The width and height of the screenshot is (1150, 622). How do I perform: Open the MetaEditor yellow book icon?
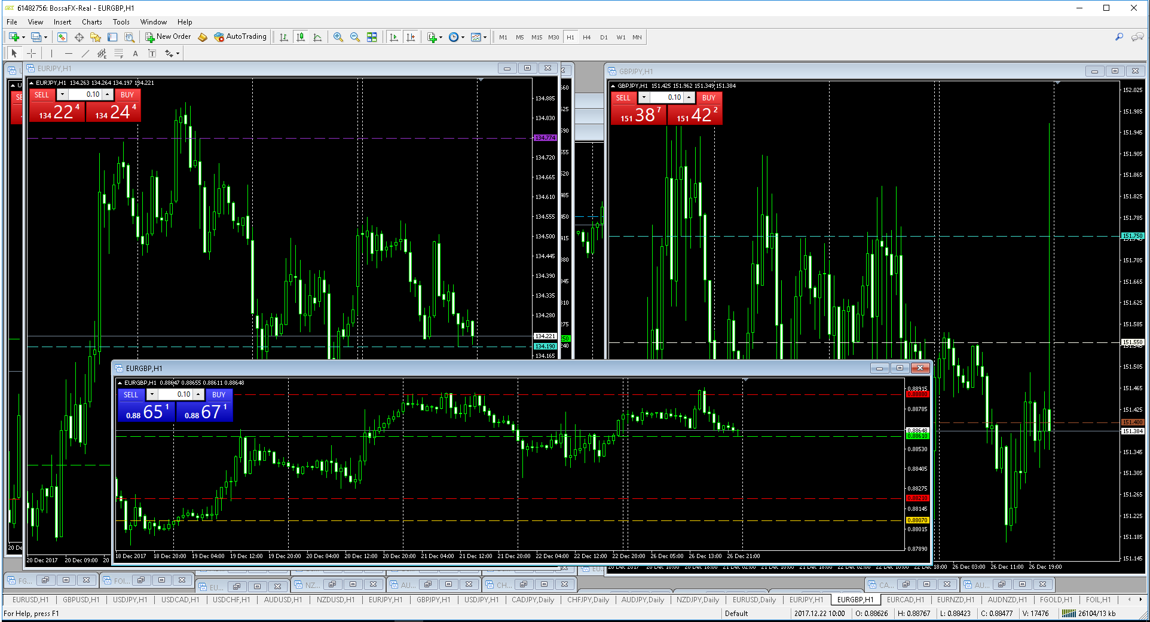(203, 37)
